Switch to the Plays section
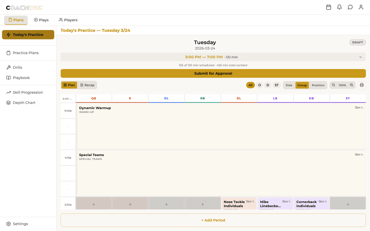The width and height of the screenshot is (370, 231). point(41,20)
